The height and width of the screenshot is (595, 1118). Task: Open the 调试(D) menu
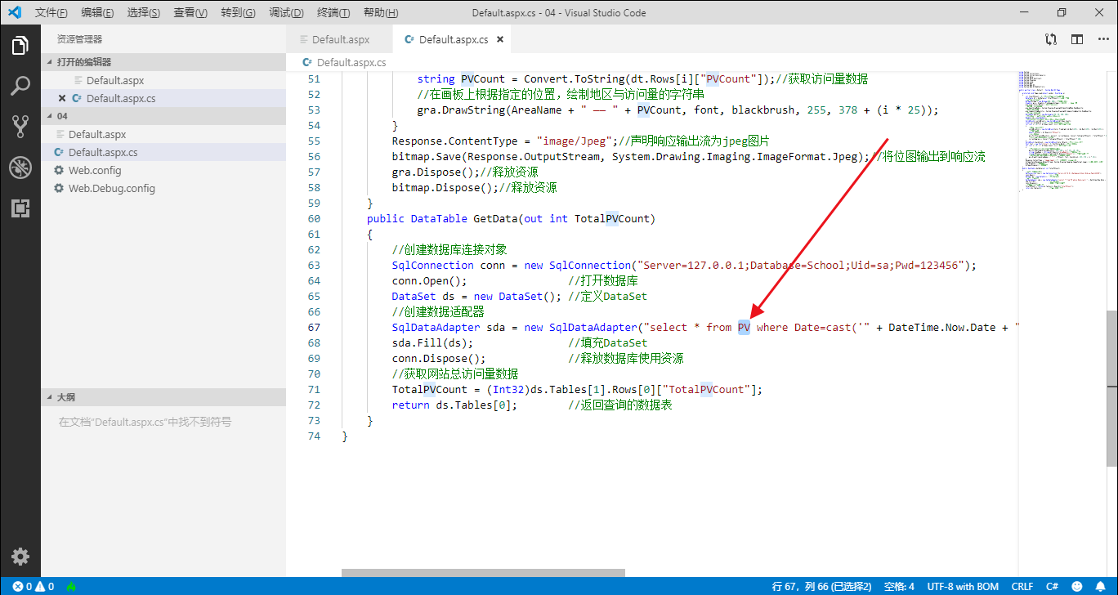point(286,13)
